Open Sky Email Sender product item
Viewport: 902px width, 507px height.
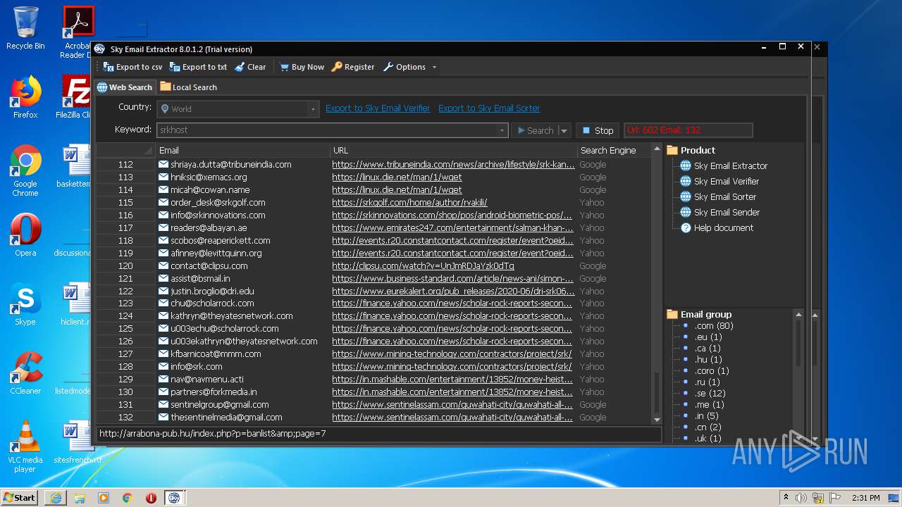point(719,212)
